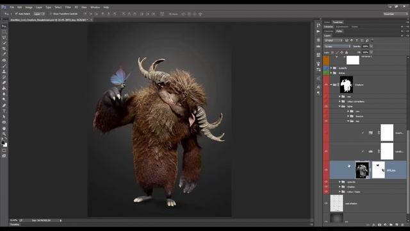Create new layer icon
Image resolution: width=410 pixels, height=231 pixels.
point(397,225)
